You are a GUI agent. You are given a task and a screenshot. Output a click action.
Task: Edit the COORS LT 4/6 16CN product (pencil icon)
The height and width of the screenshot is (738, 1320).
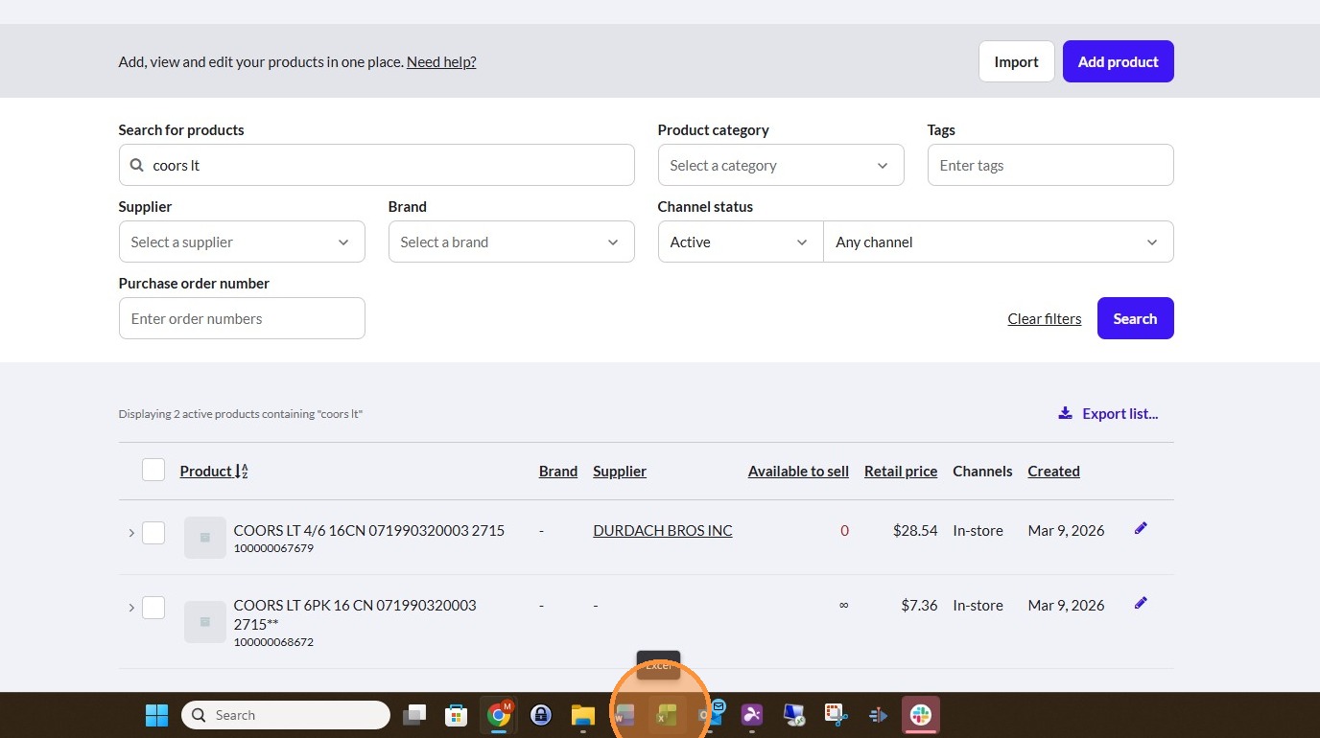(1141, 528)
